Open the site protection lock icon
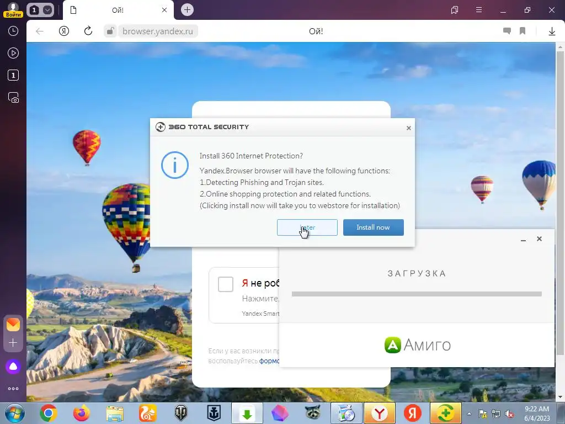The width and height of the screenshot is (565, 424). click(x=110, y=31)
